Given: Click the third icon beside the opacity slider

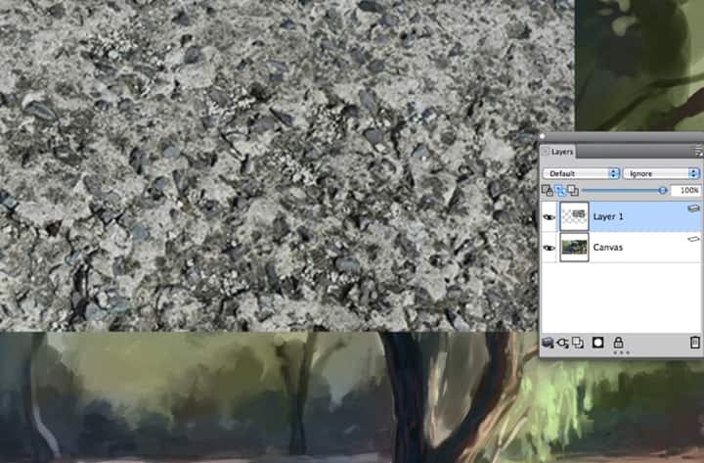Looking at the screenshot, I should (x=573, y=191).
